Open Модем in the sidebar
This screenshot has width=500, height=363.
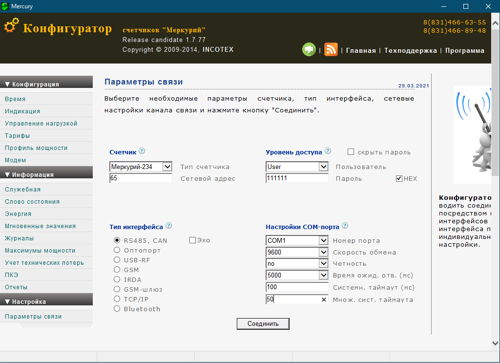coord(46,160)
